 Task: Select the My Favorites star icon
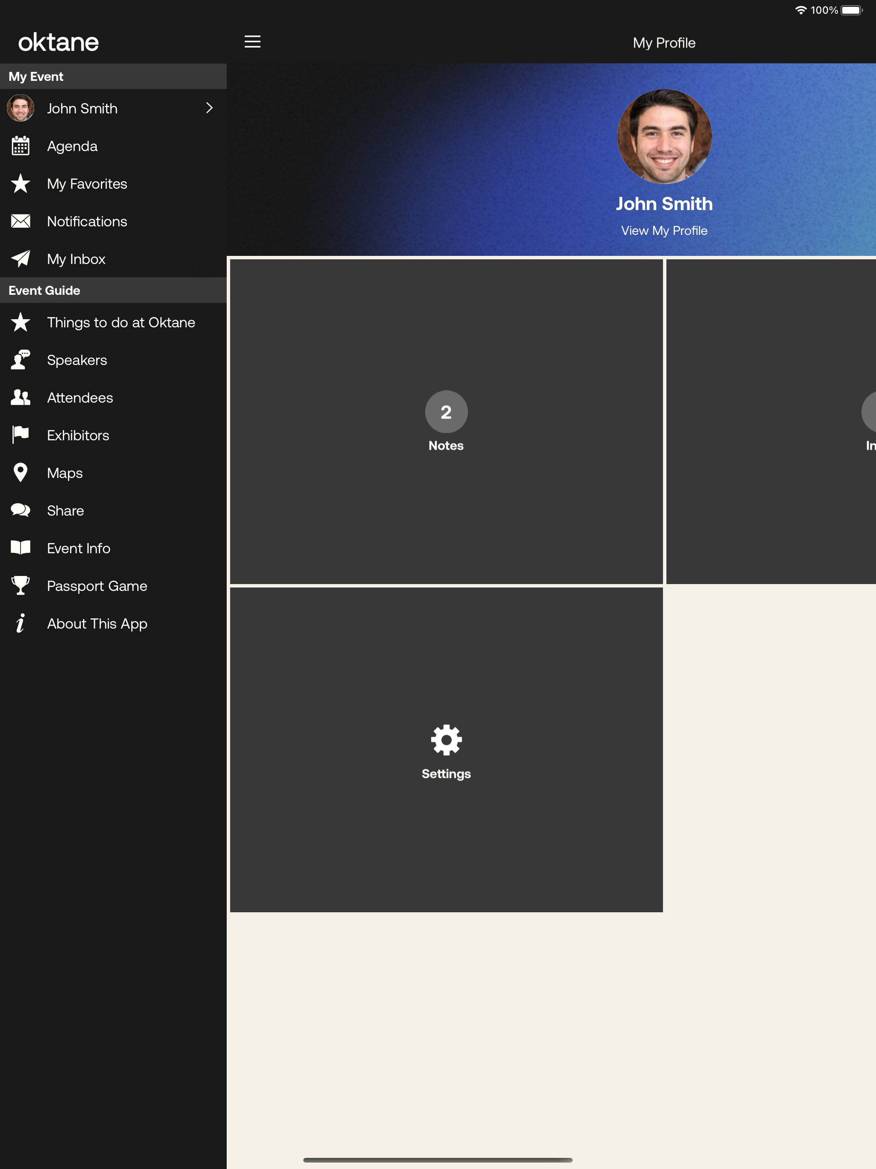(21, 184)
